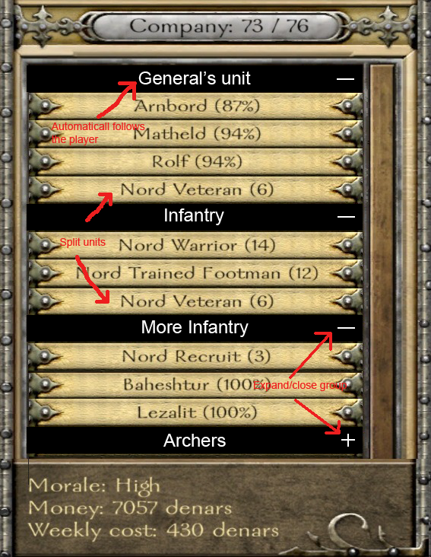431x557 pixels.
Task: Click the General's unit header label
Action: (x=195, y=78)
